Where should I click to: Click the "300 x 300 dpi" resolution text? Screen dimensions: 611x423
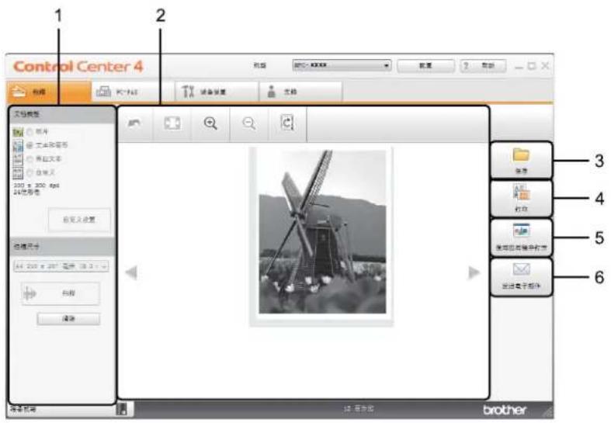click(36, 185)
